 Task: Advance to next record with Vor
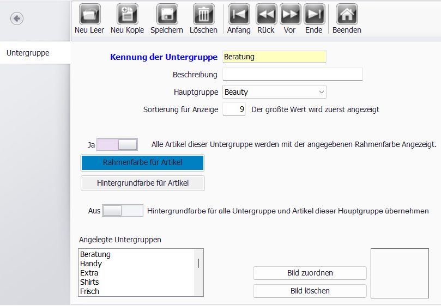[x=290, y=14]
